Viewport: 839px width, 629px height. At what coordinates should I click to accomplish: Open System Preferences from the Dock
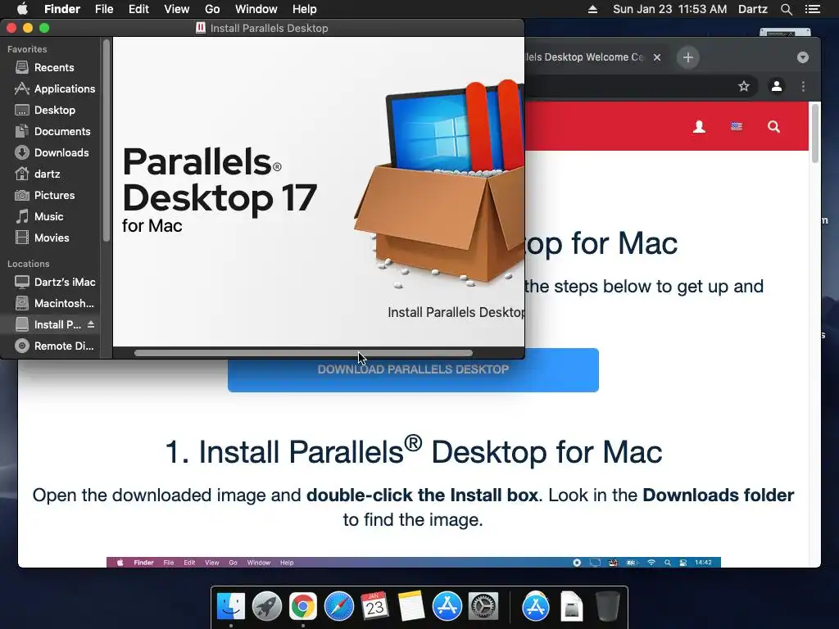pyautogui.click(x=483, y=607)
